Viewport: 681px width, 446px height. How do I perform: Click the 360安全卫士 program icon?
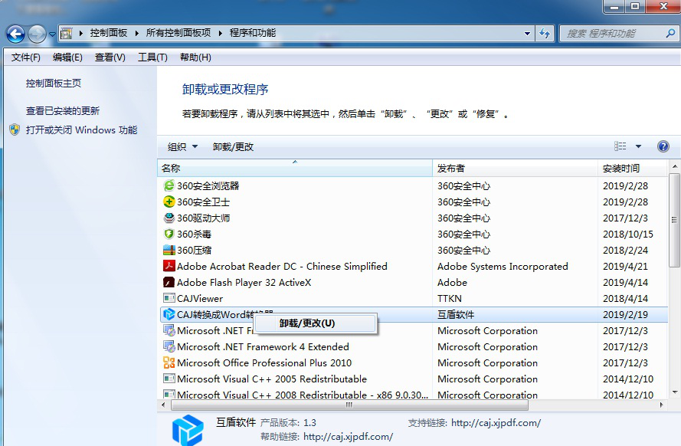(x=169, y=202)
